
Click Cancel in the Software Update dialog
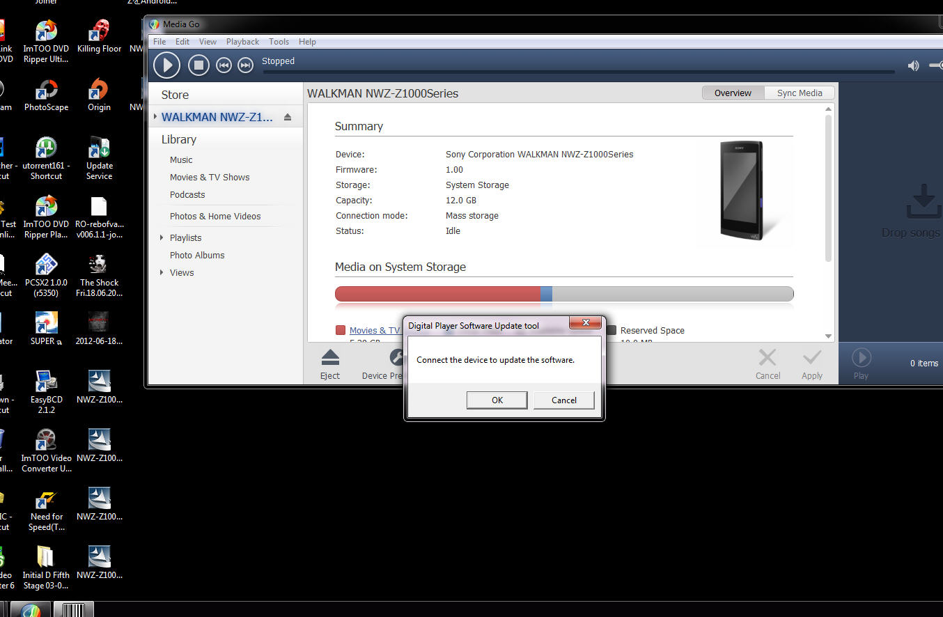click(x=564, y=400)
